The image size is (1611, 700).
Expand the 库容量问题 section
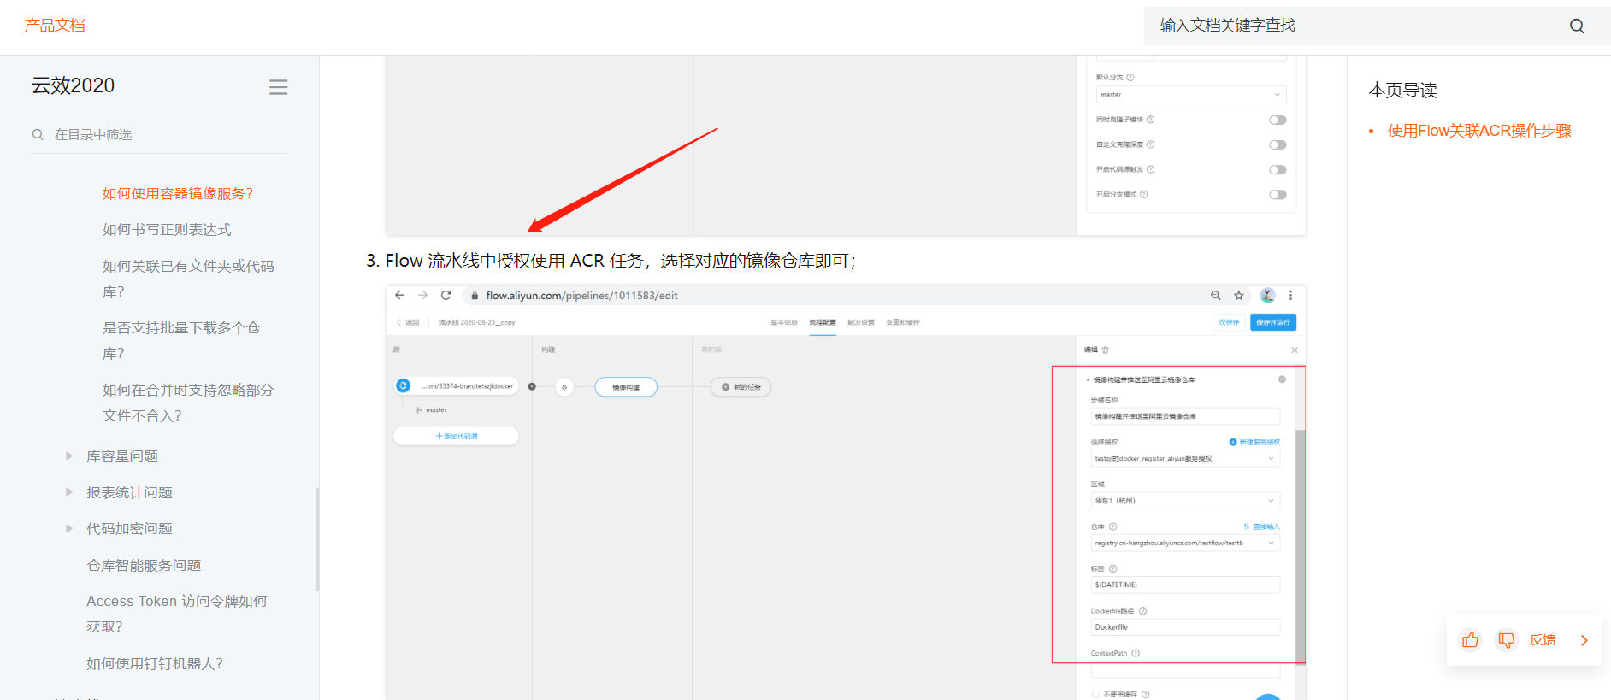coord(69,456)
